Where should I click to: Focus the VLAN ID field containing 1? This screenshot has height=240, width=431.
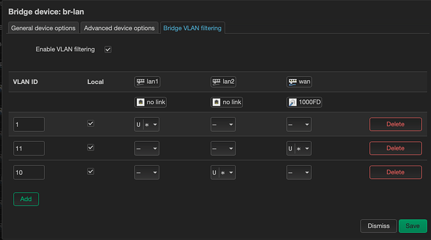coord(29,124)
